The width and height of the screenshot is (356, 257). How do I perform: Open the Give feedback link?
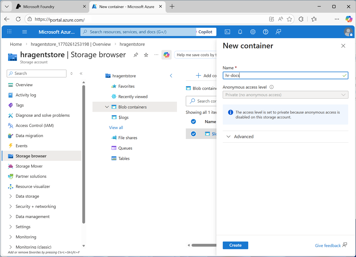coord(328,245)
